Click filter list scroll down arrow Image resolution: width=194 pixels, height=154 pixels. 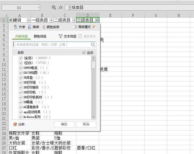[x=93, y=117]
